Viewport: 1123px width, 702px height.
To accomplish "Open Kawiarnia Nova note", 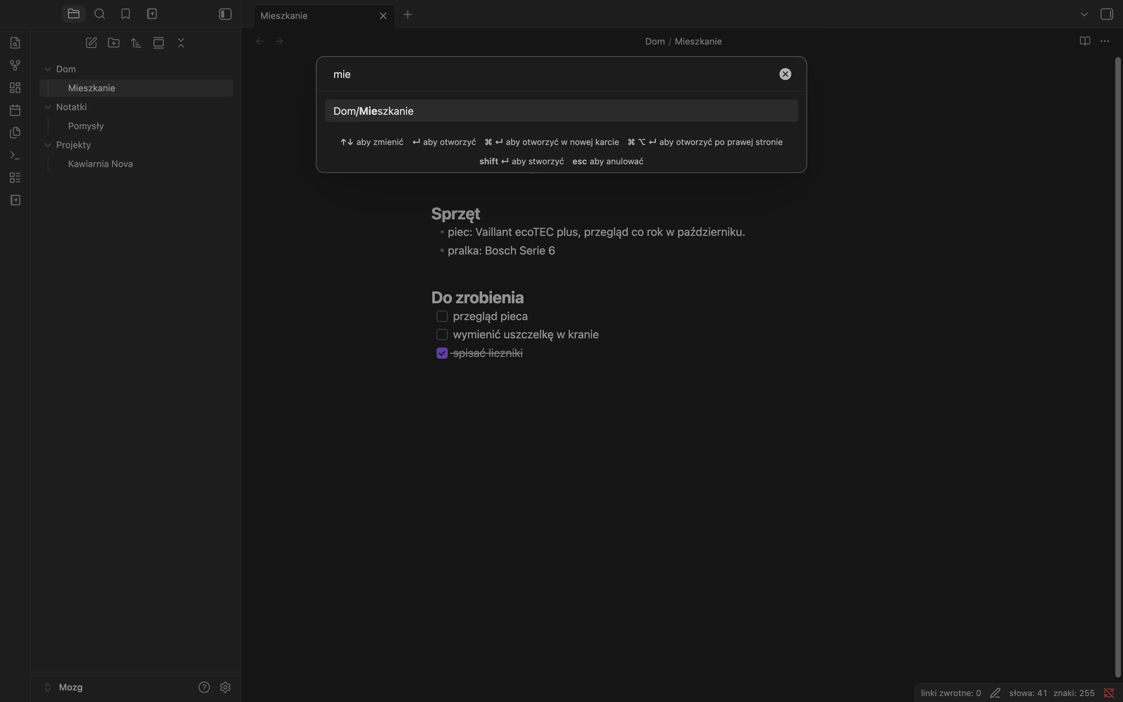I will coord(100,164).
